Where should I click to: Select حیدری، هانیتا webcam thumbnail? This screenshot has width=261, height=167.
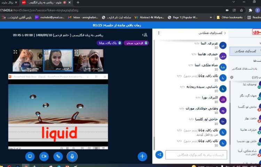89,60
